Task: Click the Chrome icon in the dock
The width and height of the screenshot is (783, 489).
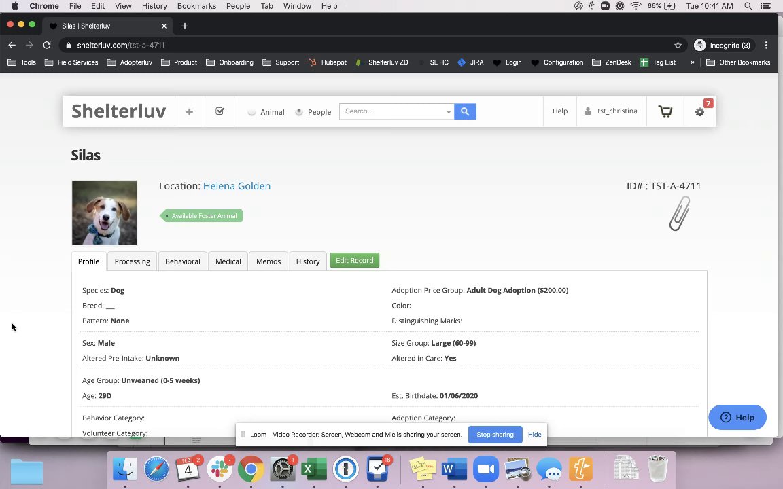Action: pos(251,469)
